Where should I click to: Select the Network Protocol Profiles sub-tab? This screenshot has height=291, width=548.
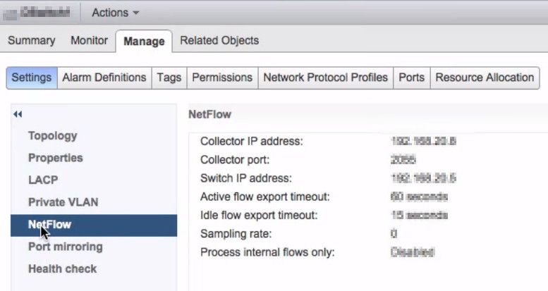tap(325, 78)
